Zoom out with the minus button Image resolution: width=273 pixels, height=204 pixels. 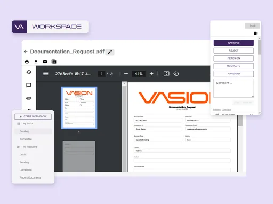126,74
